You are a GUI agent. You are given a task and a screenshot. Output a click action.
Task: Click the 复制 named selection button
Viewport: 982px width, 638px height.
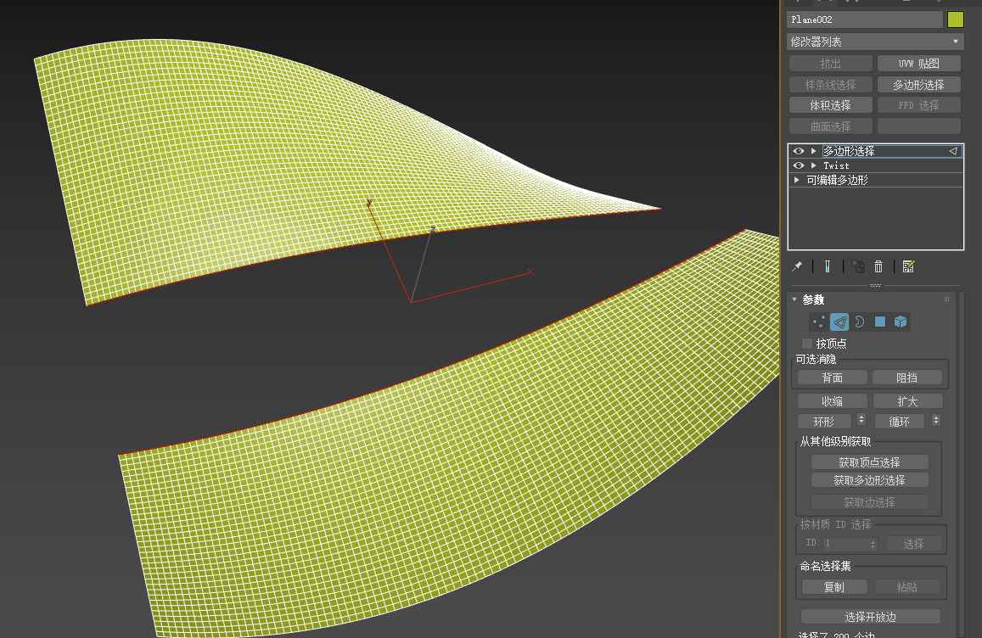(834, 587)
